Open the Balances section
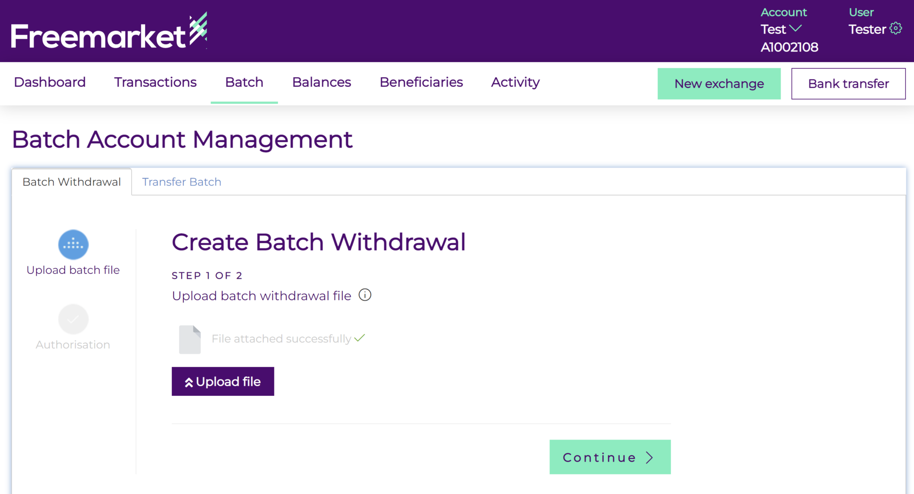 click(x=321, y=82)
